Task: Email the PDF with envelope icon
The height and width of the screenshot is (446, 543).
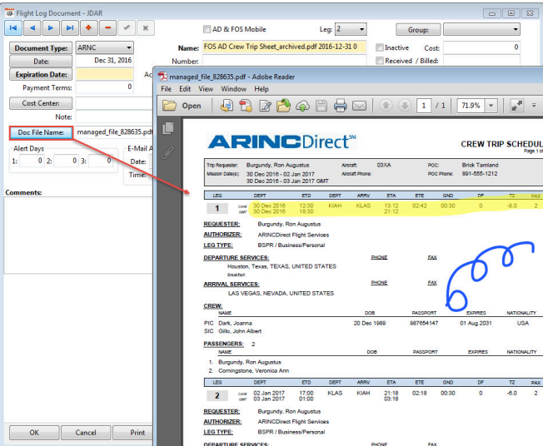Action: click(x=360, y=106)
